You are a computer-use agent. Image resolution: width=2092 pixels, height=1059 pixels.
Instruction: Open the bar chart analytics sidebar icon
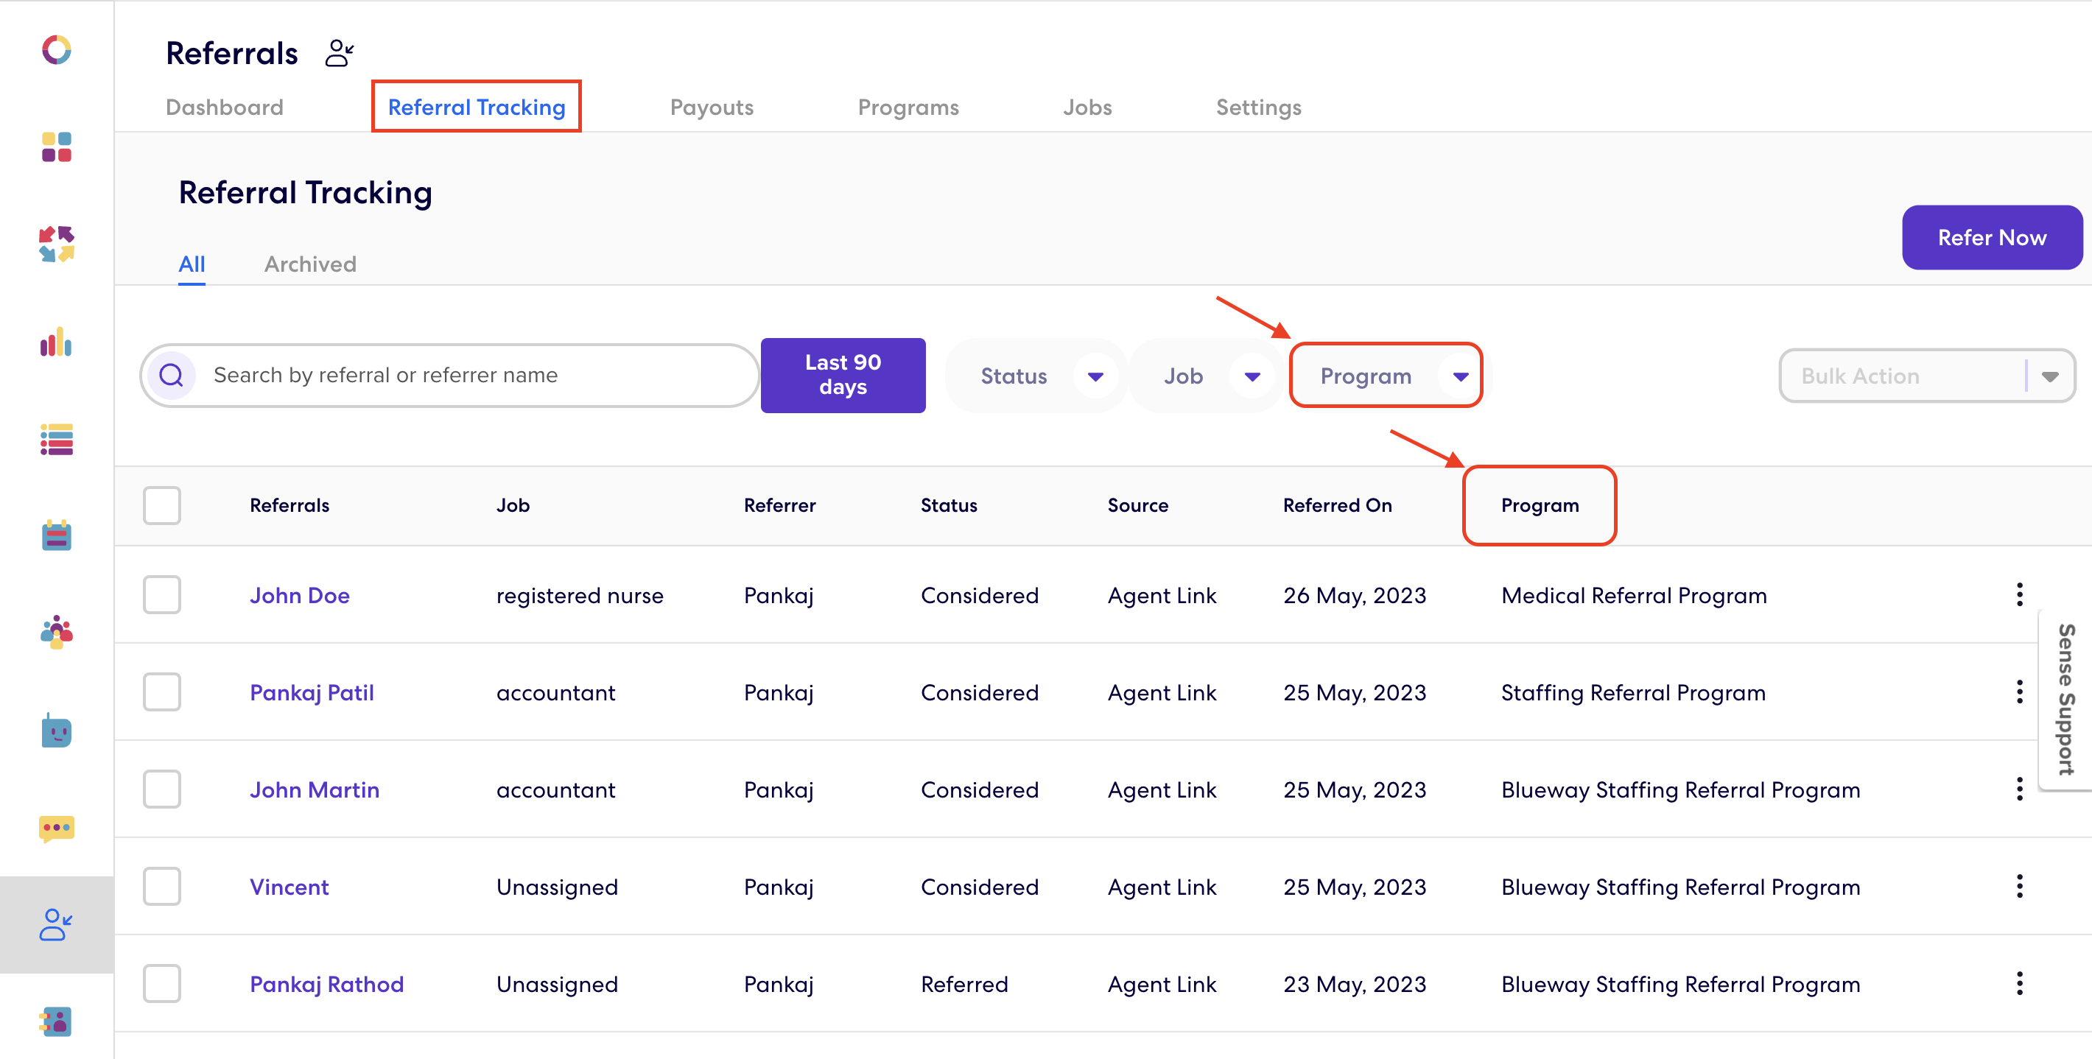(57, 342)
